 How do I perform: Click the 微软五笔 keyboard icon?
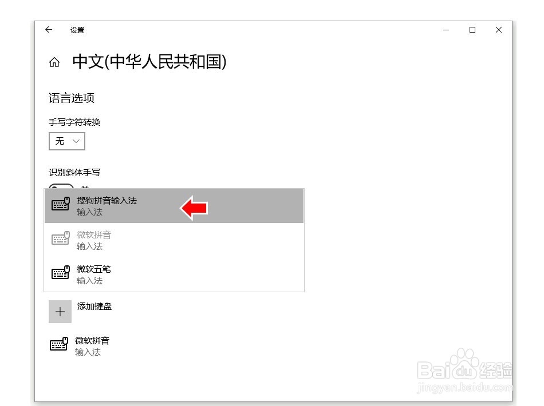click(60, 273)
